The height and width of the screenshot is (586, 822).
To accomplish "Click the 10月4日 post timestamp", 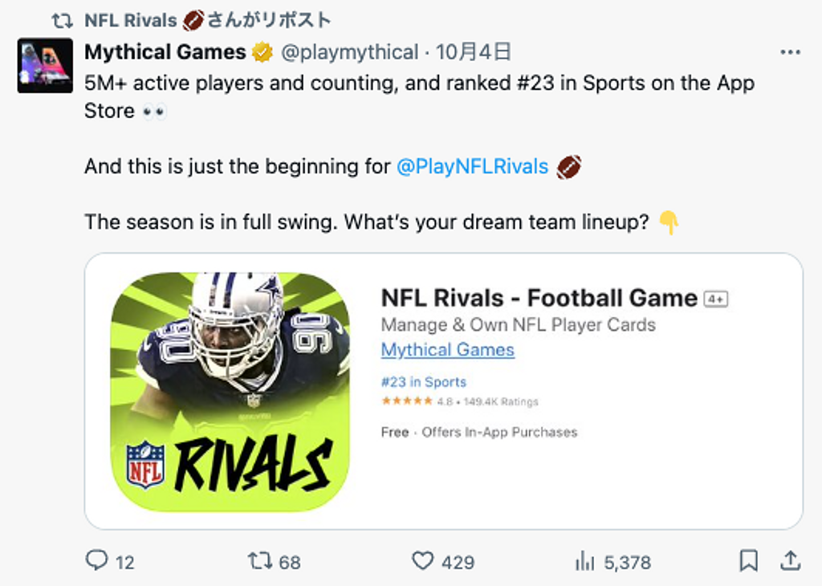I will pos(474,53).
